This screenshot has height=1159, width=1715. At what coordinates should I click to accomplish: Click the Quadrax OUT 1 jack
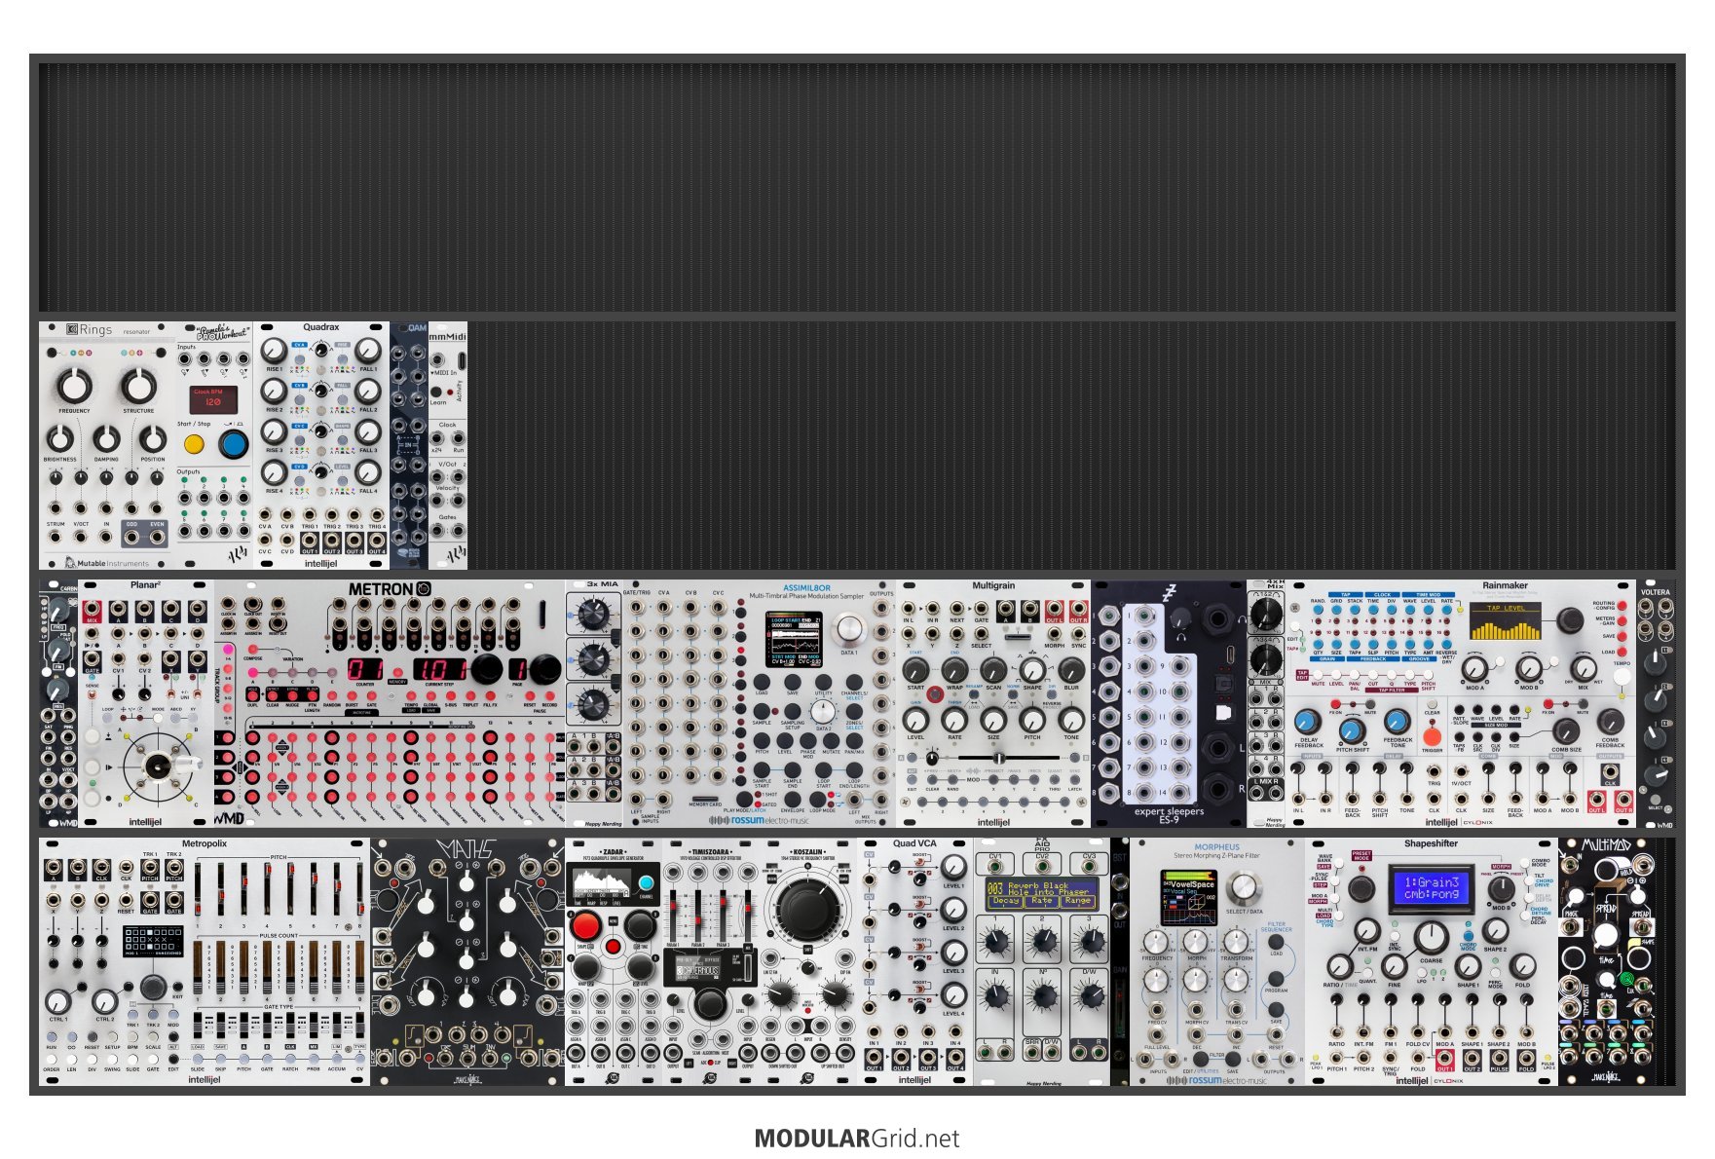click(x=310, y=539)
